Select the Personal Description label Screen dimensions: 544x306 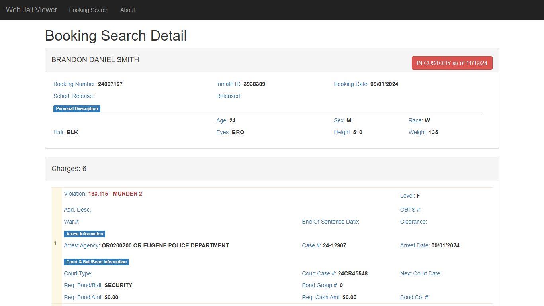coord(77,108)
